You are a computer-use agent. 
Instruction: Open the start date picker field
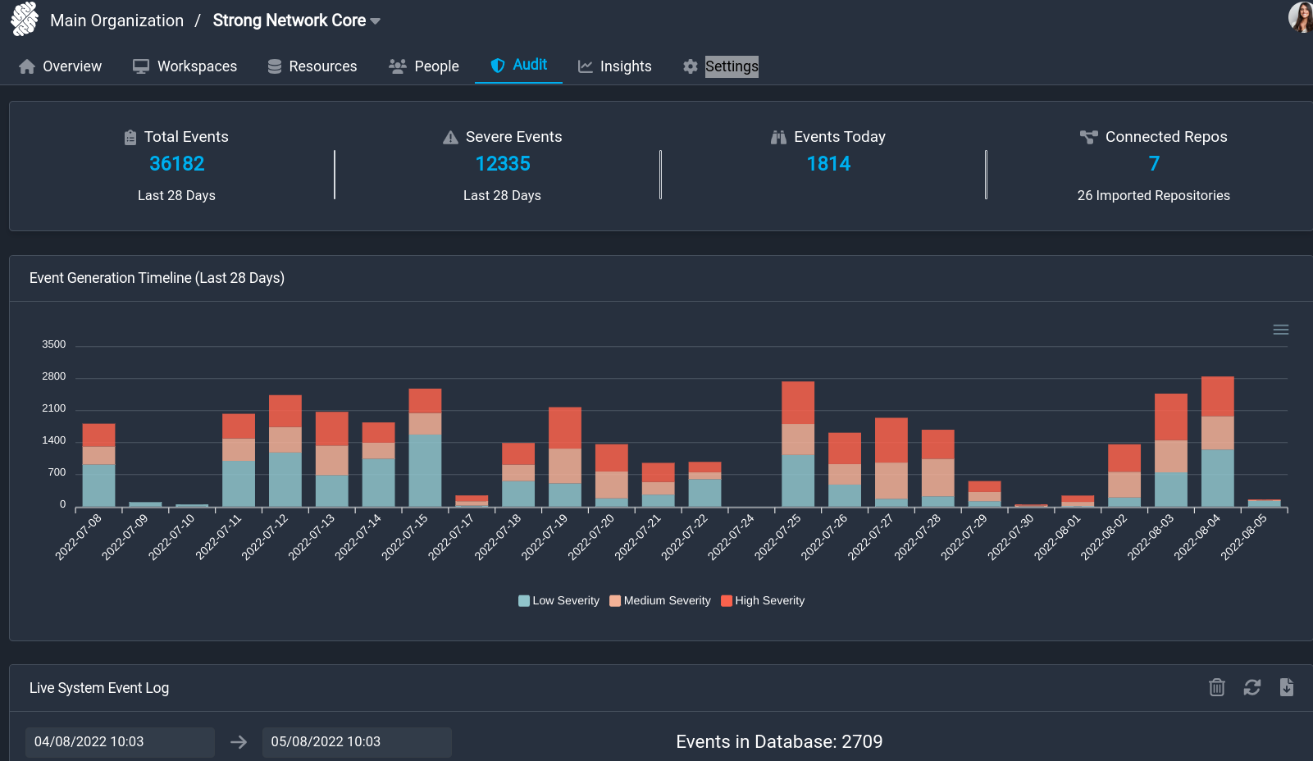[x=120, y=741]
